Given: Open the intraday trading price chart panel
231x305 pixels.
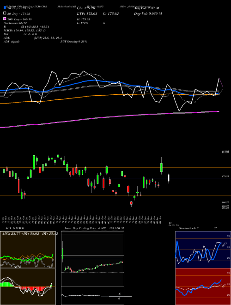Looking at the screenshot, I should tap(92, 268).
